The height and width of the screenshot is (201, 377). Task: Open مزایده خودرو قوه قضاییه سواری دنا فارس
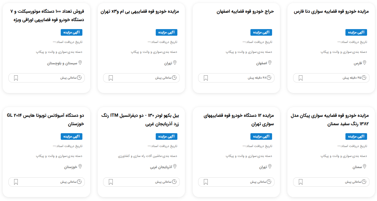coord(331,12)
